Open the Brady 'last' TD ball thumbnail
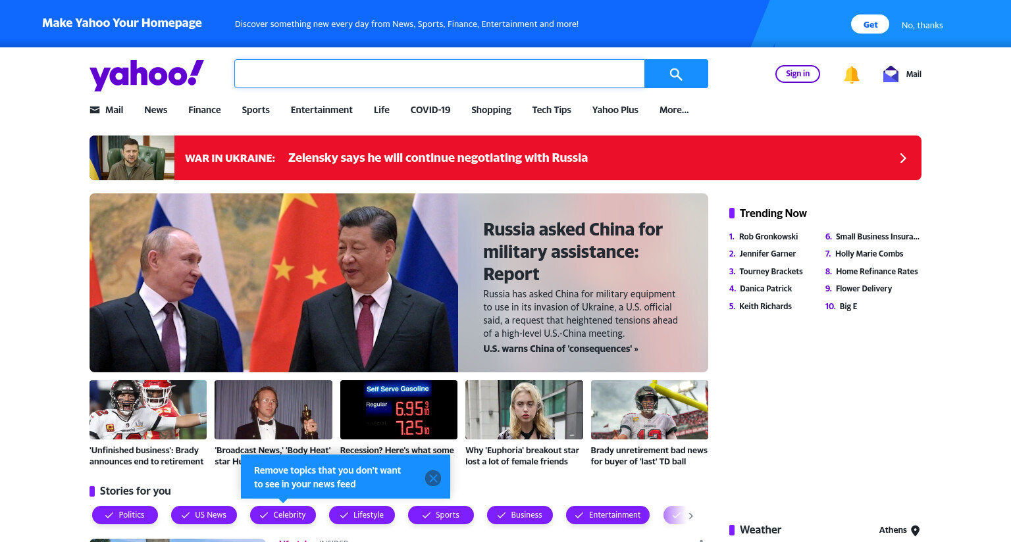 tap(650, 410)
